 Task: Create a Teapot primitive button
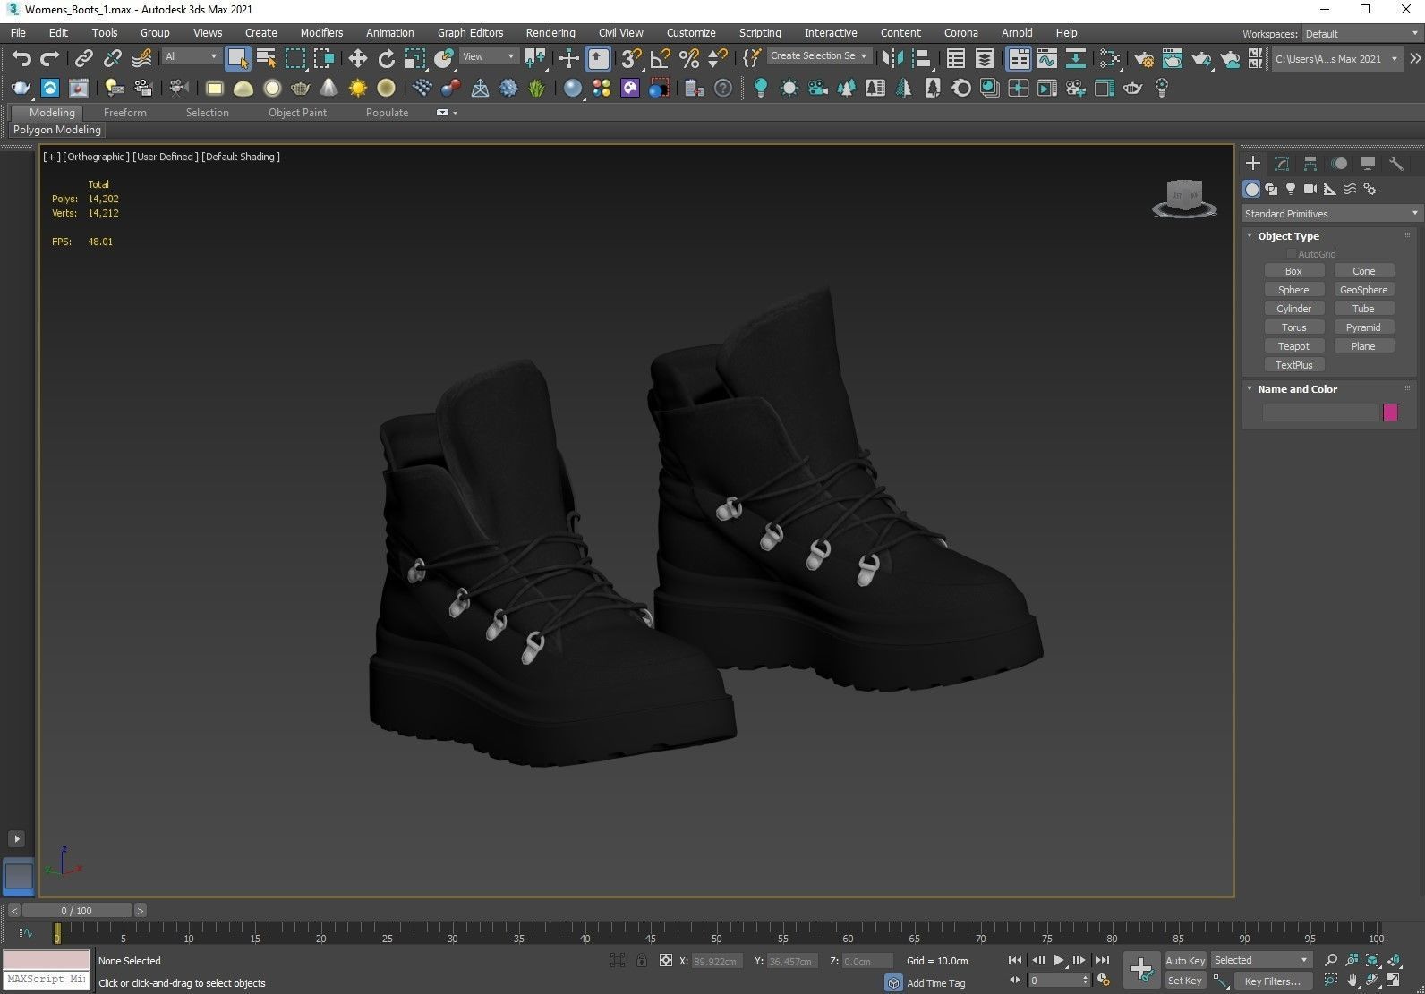coord(1293,346)
